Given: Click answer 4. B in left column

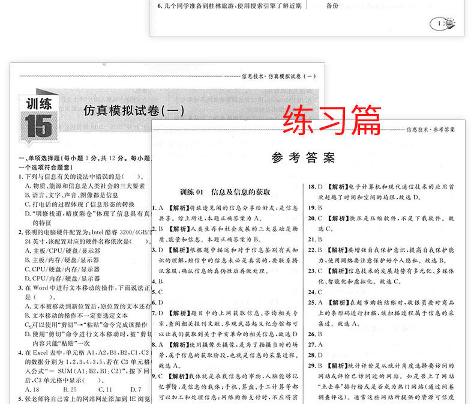Looking at the screenshot, I should (x=157, y=282).
